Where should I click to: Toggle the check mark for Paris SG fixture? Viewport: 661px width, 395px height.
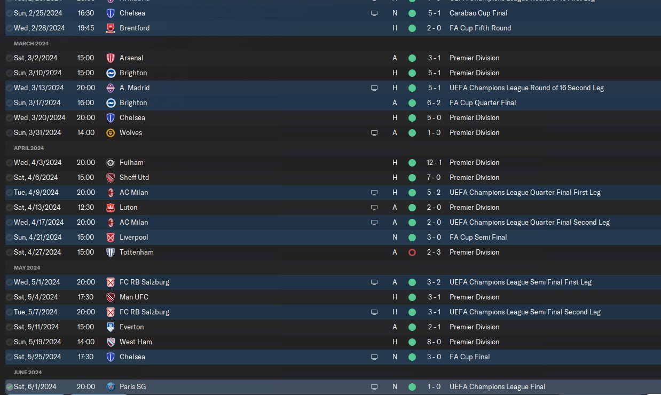[9, 386]
